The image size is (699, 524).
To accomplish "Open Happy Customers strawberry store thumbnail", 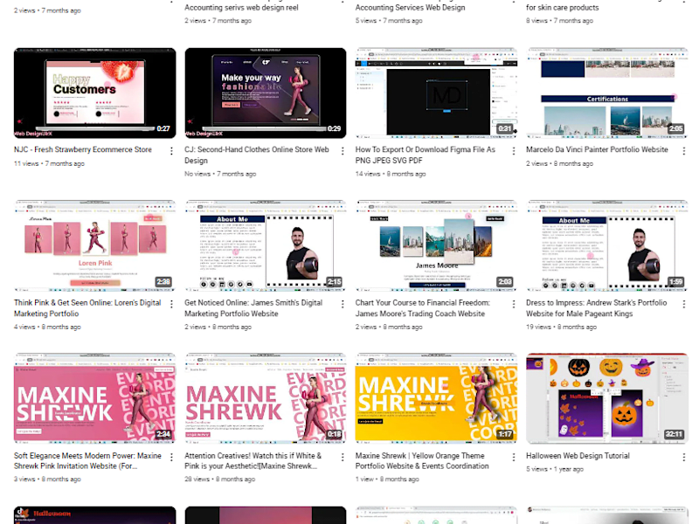I will pyautogui.click(x=94, y=93).
